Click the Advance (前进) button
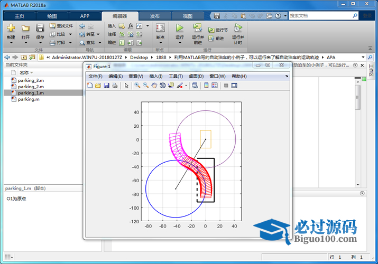378x264 pixels. [x=216, y=38]
